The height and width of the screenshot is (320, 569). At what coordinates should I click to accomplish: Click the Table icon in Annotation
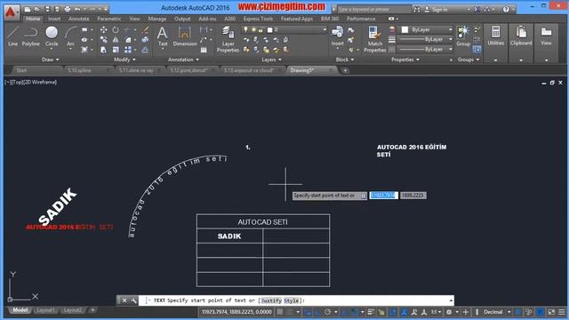click(204, 50)
